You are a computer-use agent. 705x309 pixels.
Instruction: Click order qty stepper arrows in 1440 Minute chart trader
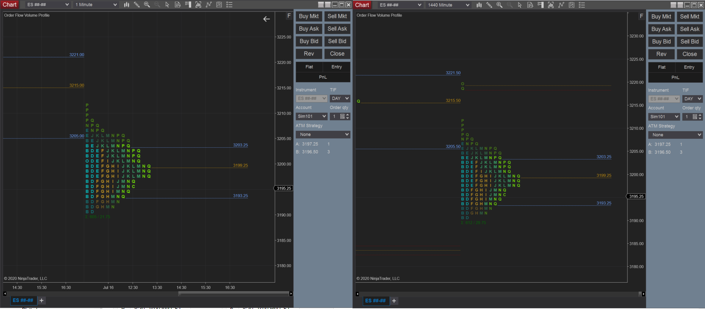pyautogui.click(x=700, y=117)
